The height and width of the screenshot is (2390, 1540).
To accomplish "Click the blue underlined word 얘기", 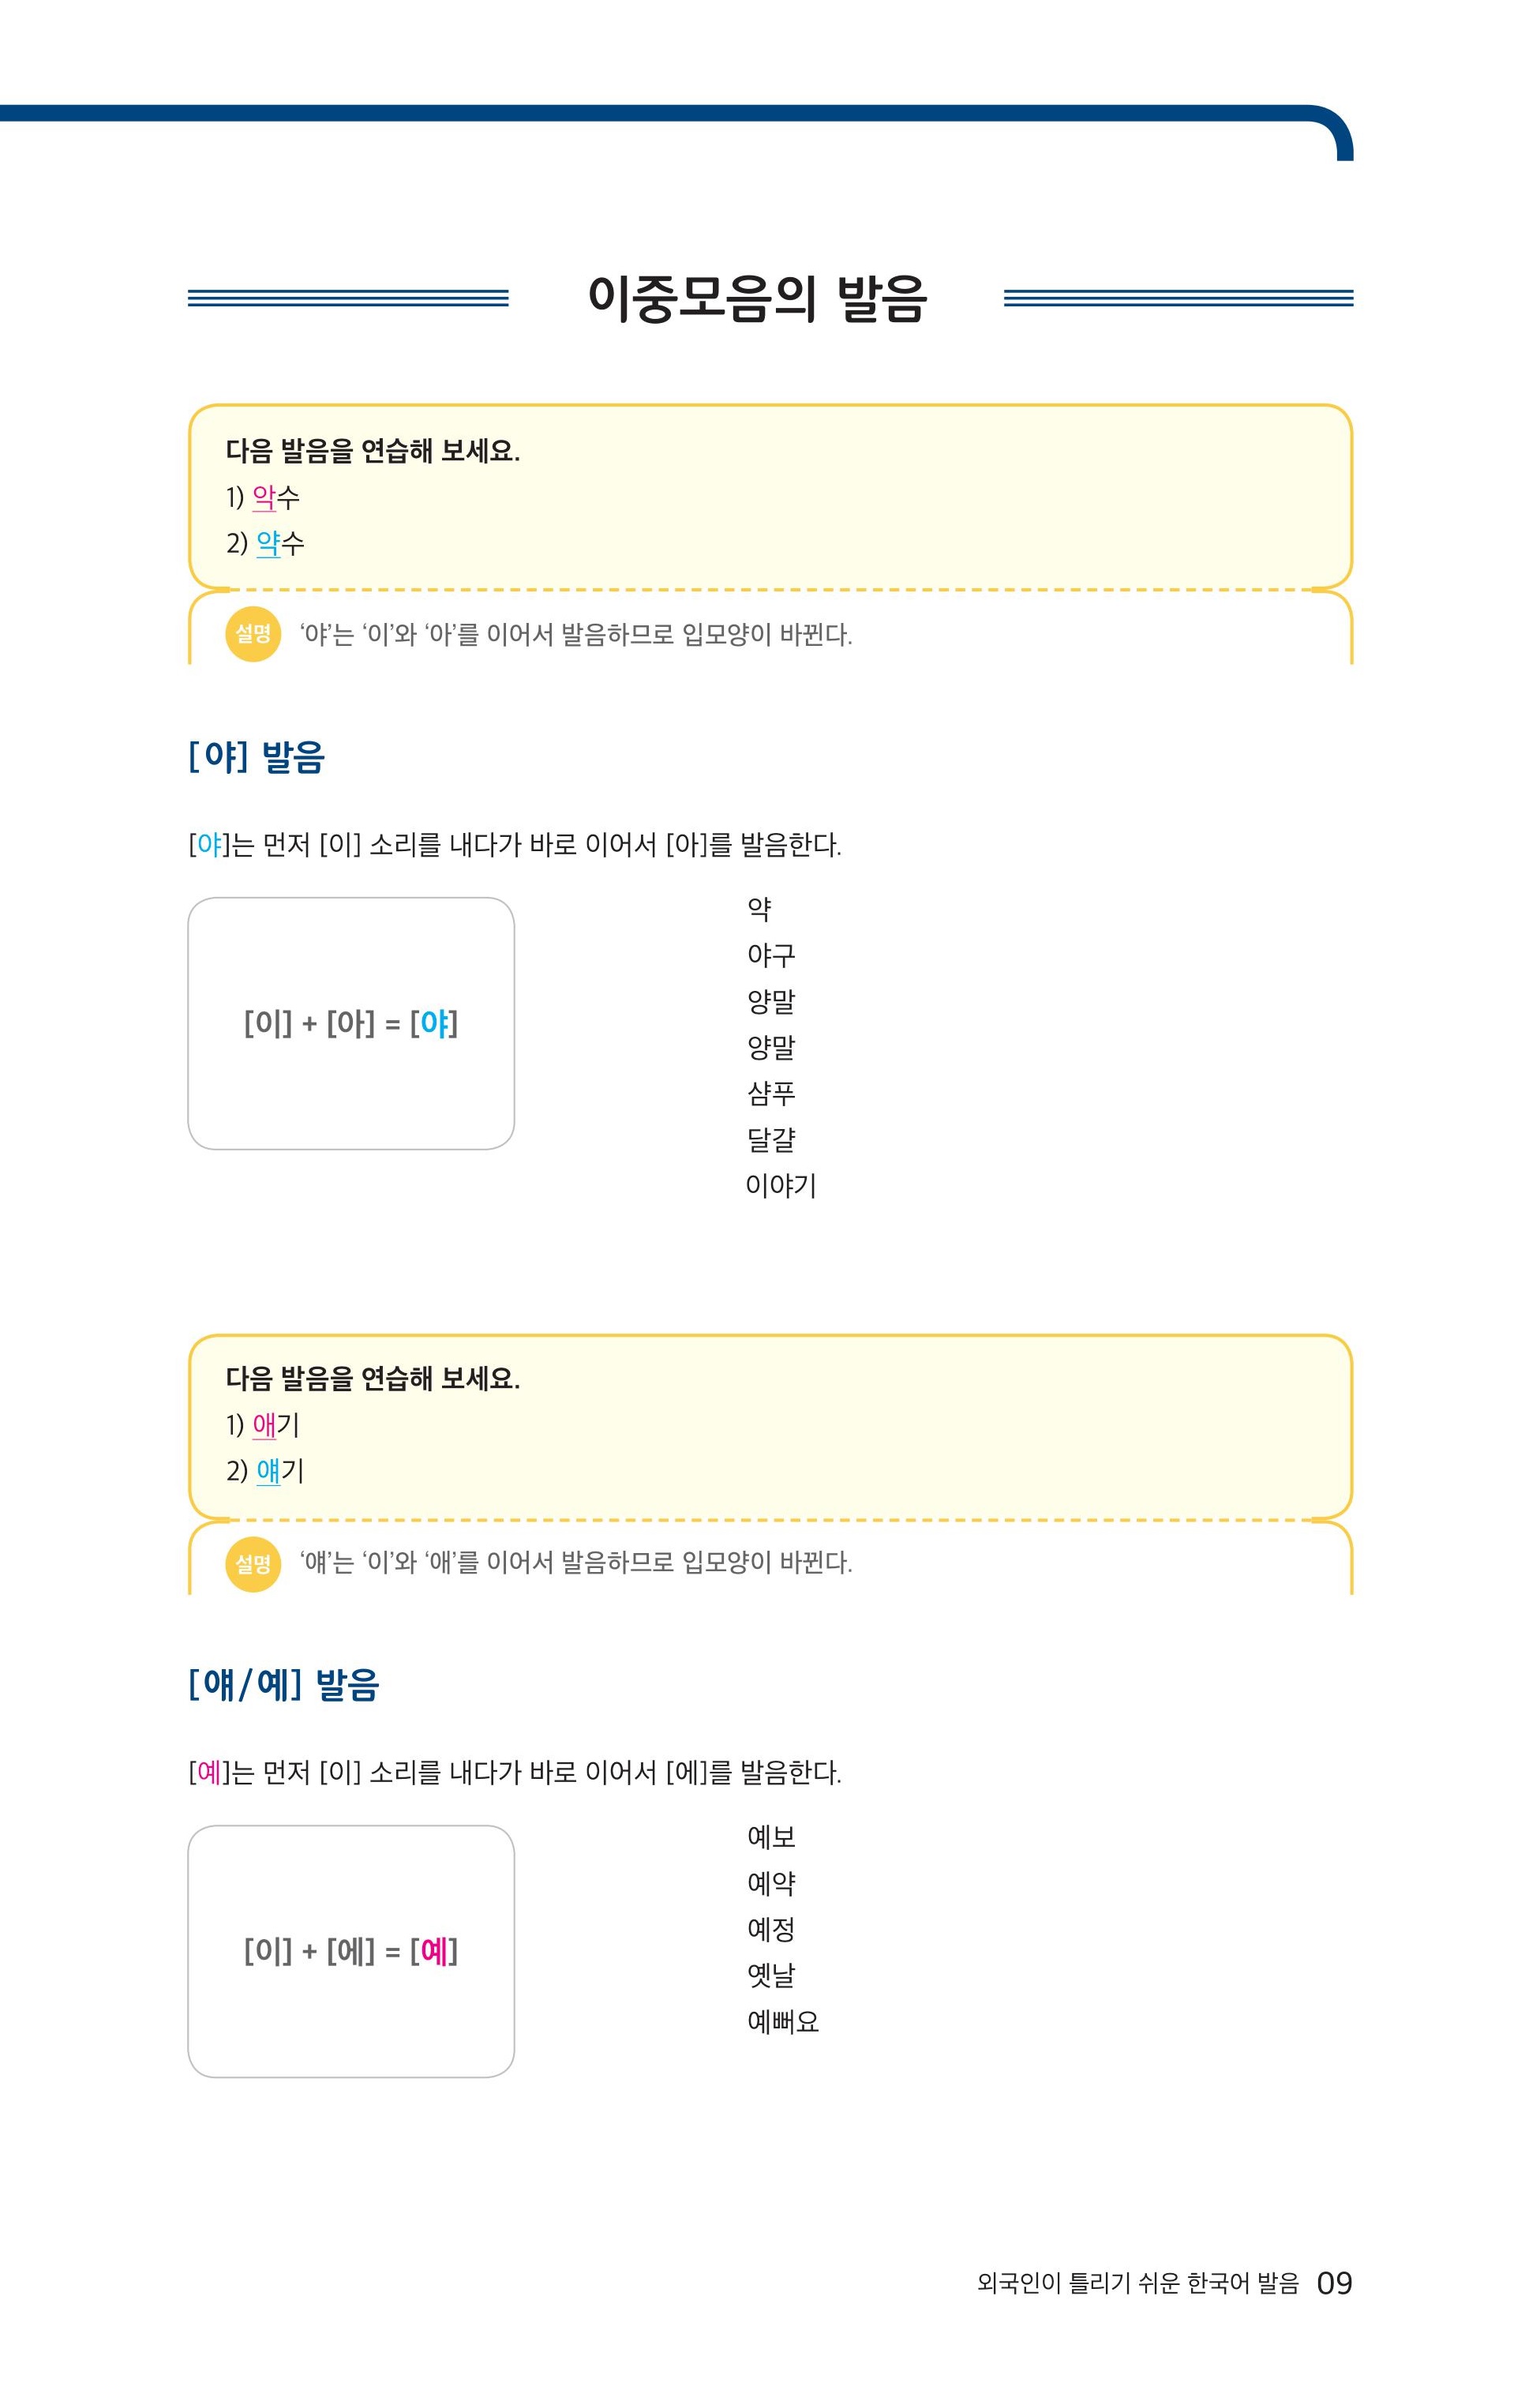I will [x=279, y=1471].
